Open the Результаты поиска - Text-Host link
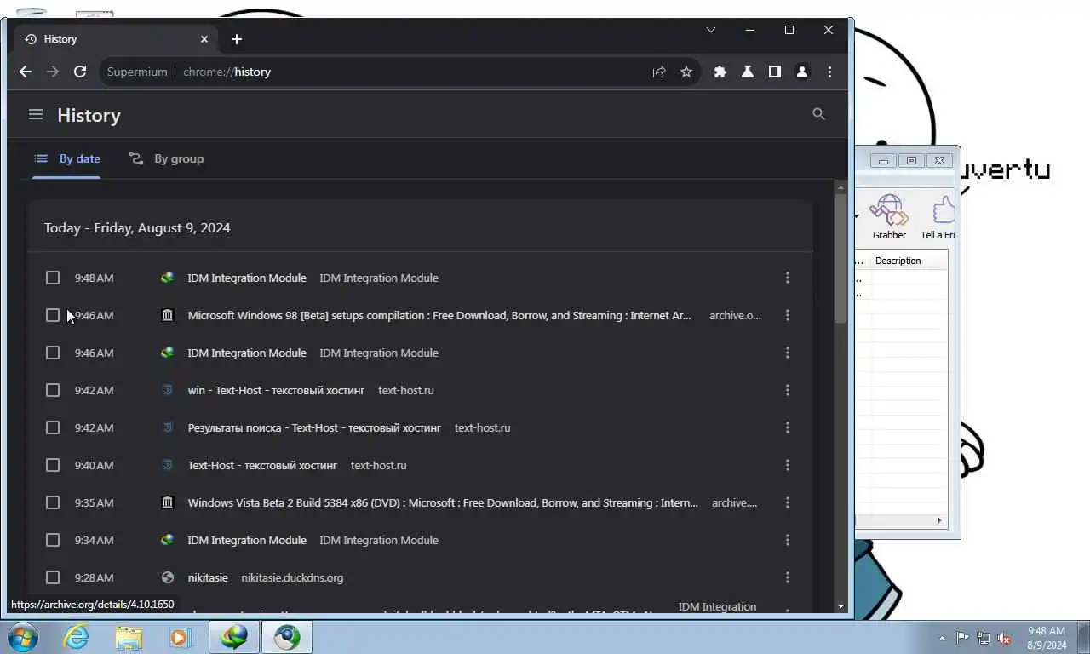 (x=314, y=427)
